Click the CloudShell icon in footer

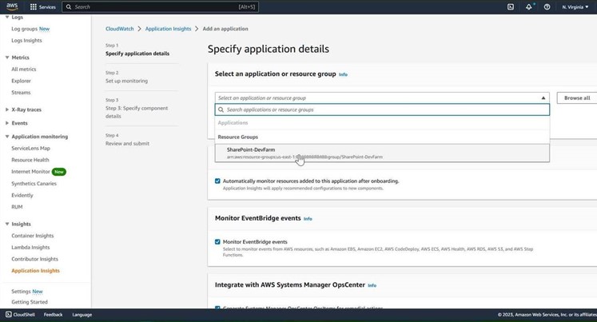pyautogui.click(x=8, y=314)
